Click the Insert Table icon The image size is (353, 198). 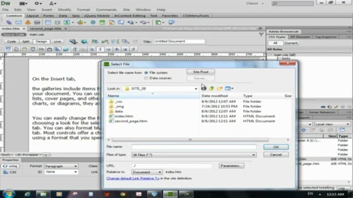(x=48, y=23)
